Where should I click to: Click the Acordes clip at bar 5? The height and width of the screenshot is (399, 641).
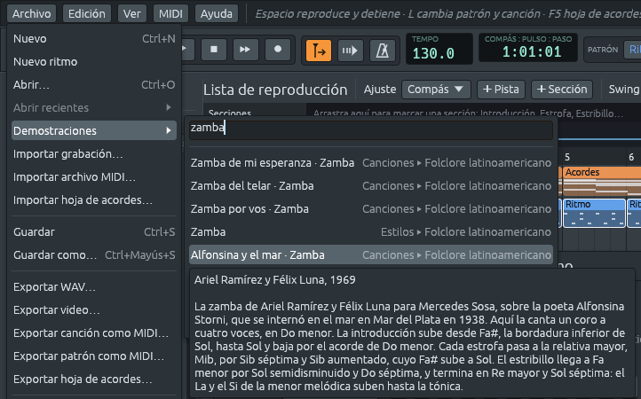click(x=602, y=181)
